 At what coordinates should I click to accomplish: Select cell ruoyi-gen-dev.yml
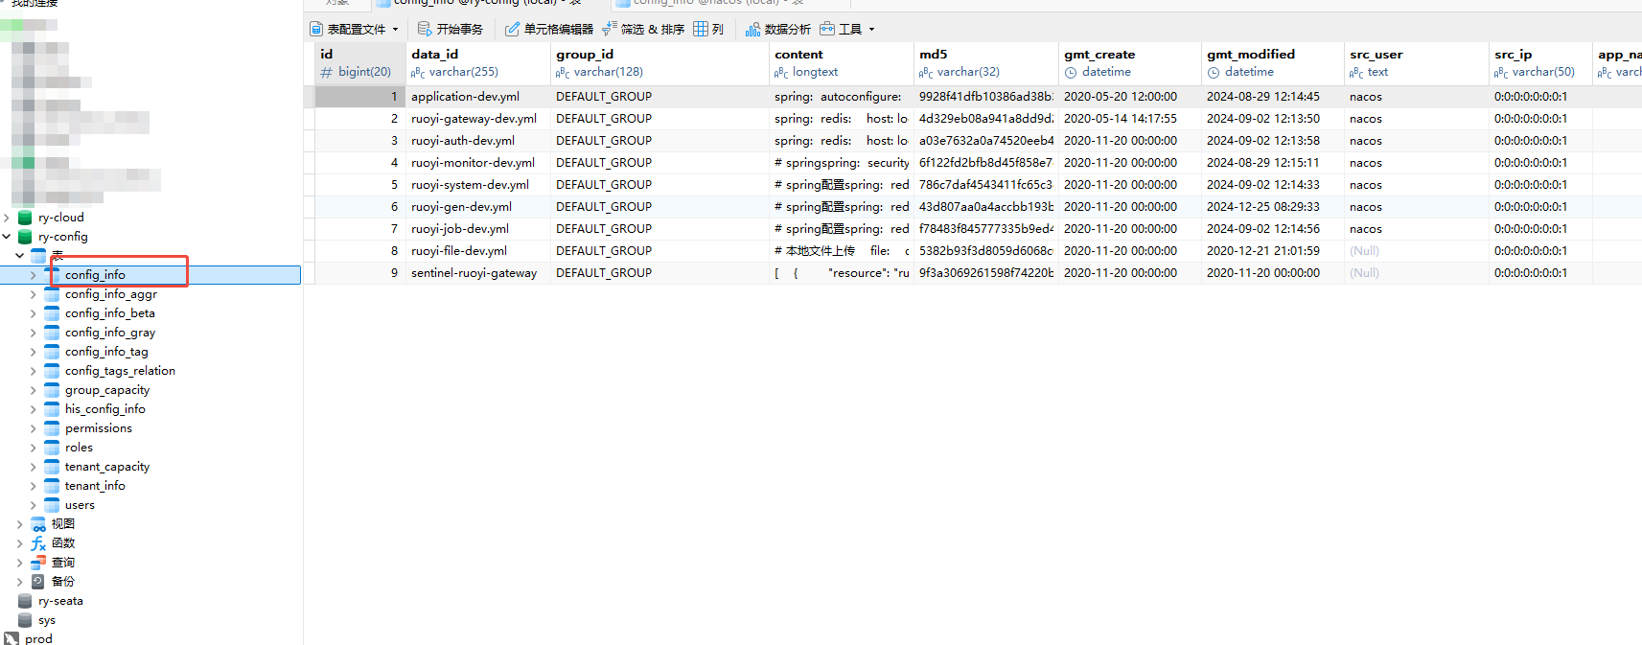tap(477, 207)
